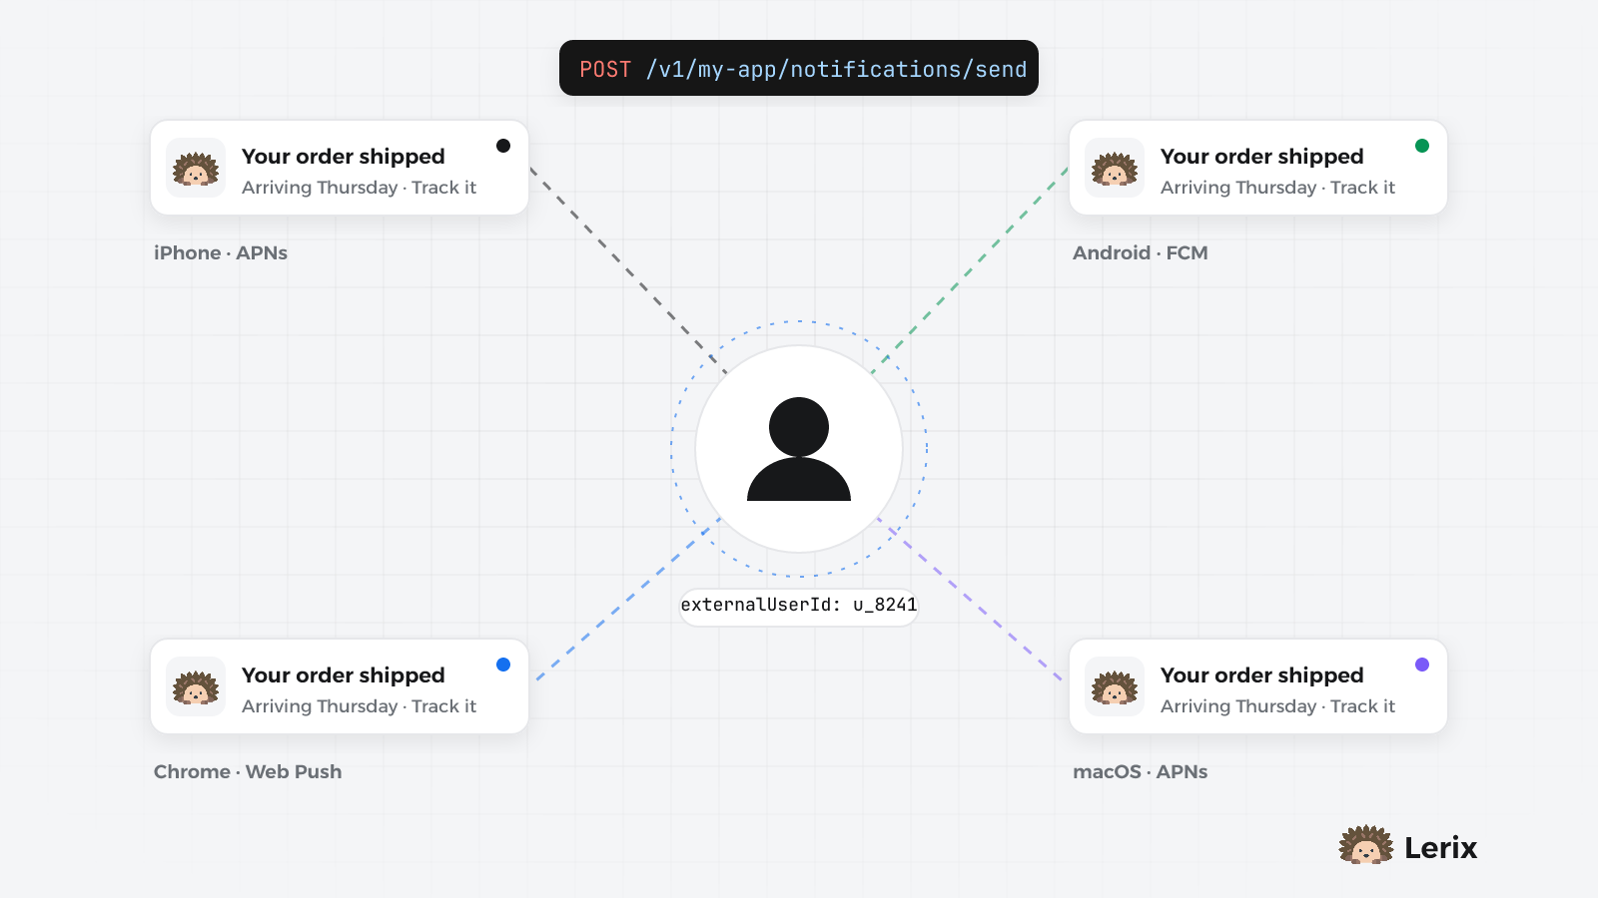Click the blue status dot on the Chrome card
This screenshot has width=1598, height=898.
[503, 665]
